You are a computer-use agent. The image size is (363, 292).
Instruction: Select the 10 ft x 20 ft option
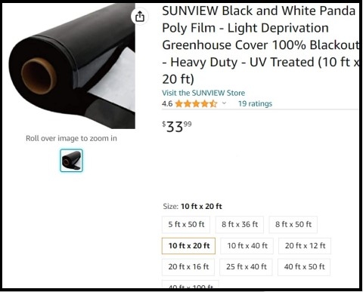[x=189, y=246]
